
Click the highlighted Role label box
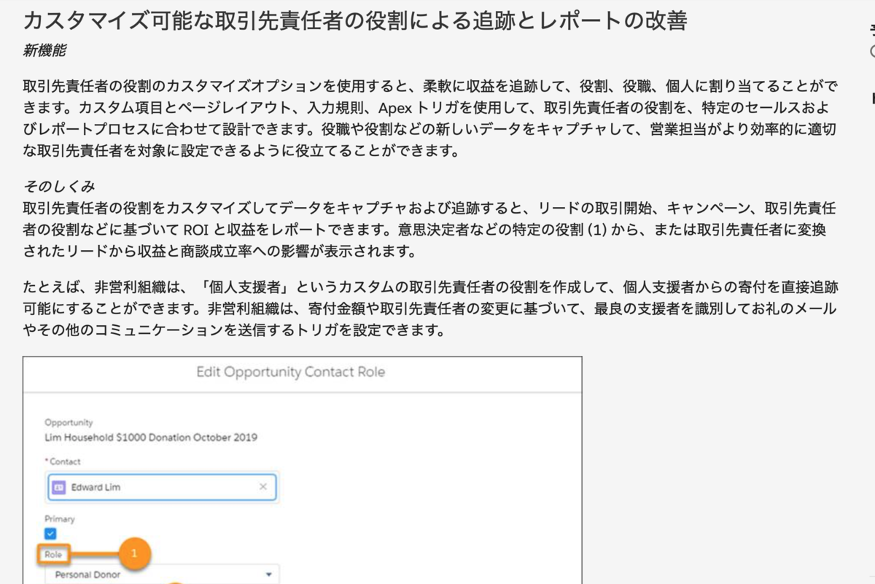[55, 552]
